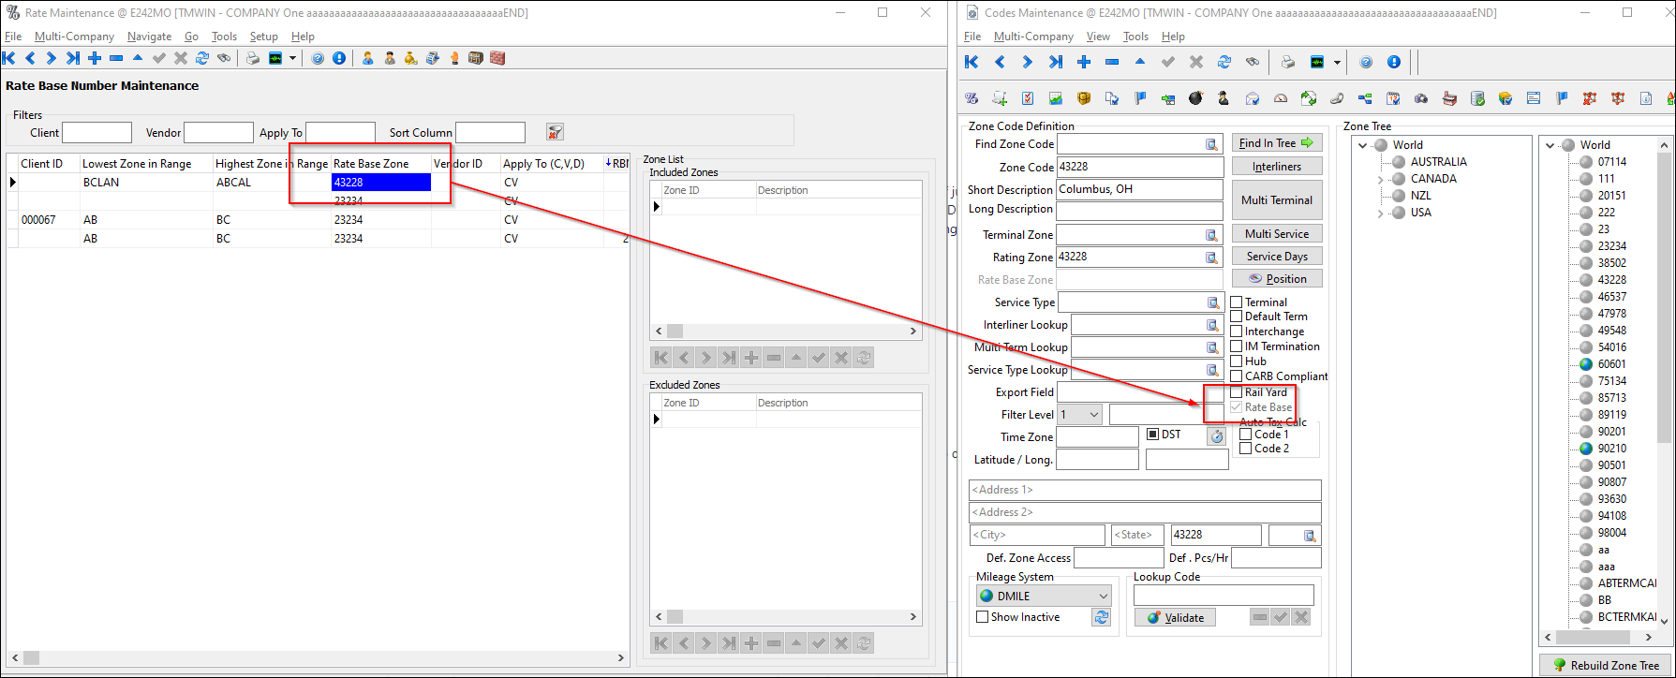
Task: Click Rebuild Zone Tree button
Action: (x=1606, y=665)
